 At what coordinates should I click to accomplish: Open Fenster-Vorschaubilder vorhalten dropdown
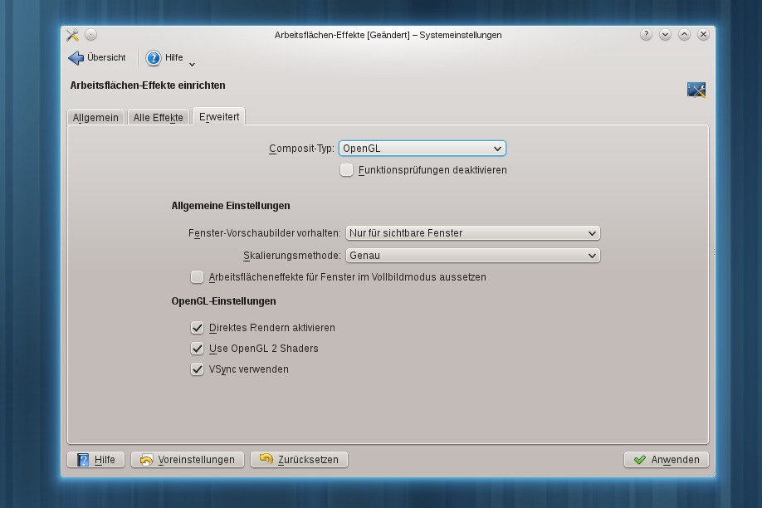coord(473,233)
